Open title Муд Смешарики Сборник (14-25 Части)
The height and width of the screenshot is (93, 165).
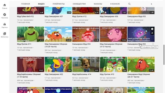click(56, 45)
